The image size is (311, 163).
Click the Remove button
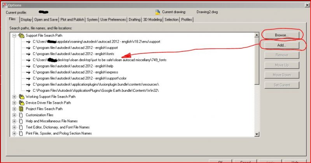(x=281, y=55)
